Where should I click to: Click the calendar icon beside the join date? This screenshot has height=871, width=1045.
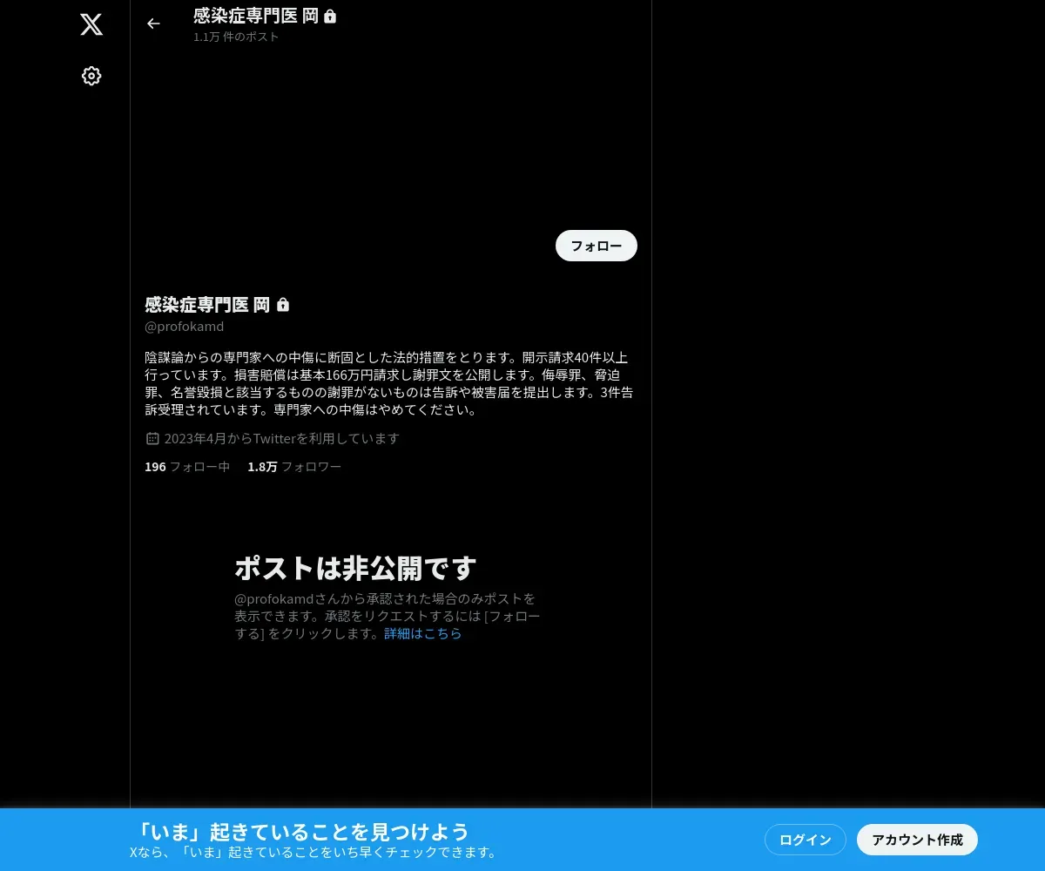click(152, 438)
